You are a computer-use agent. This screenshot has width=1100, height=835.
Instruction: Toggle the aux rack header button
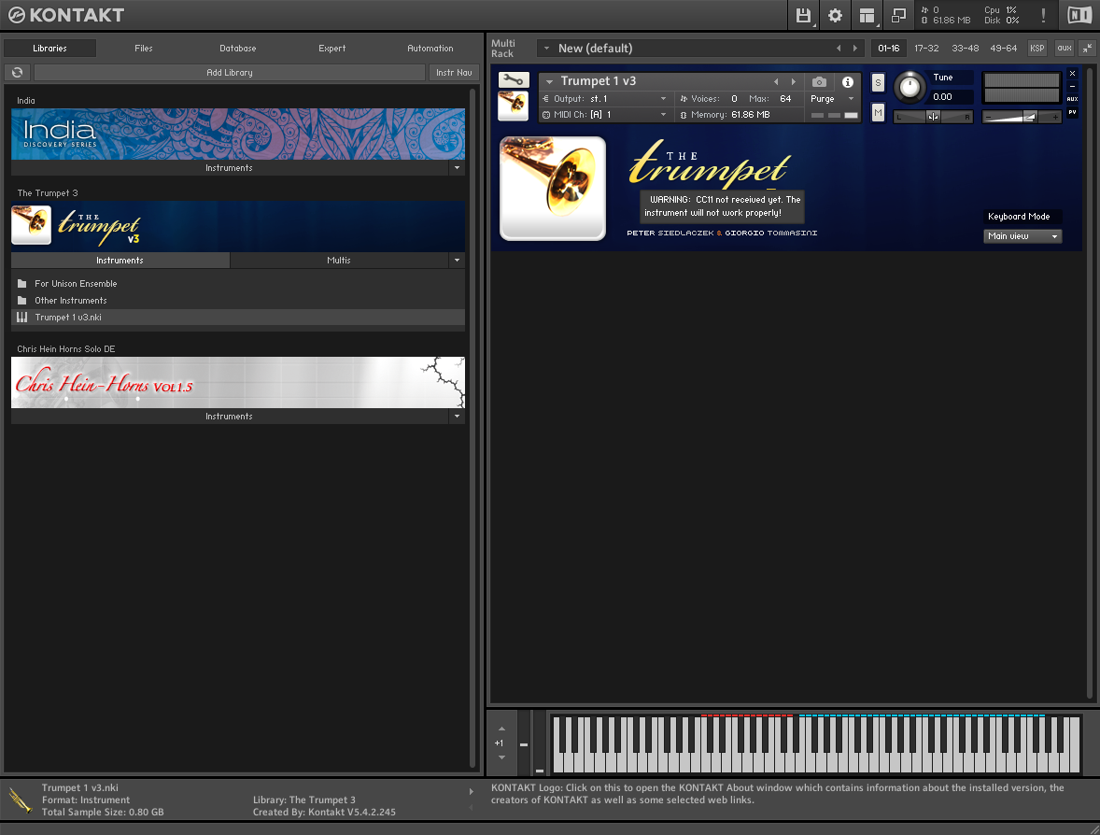[x=1065, y=49]
